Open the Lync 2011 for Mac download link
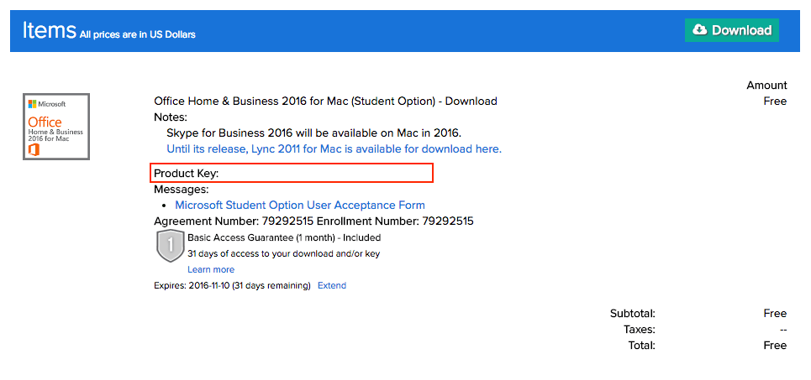The height and width of the screenshot is (380, 811). click(x=334, y=149)
